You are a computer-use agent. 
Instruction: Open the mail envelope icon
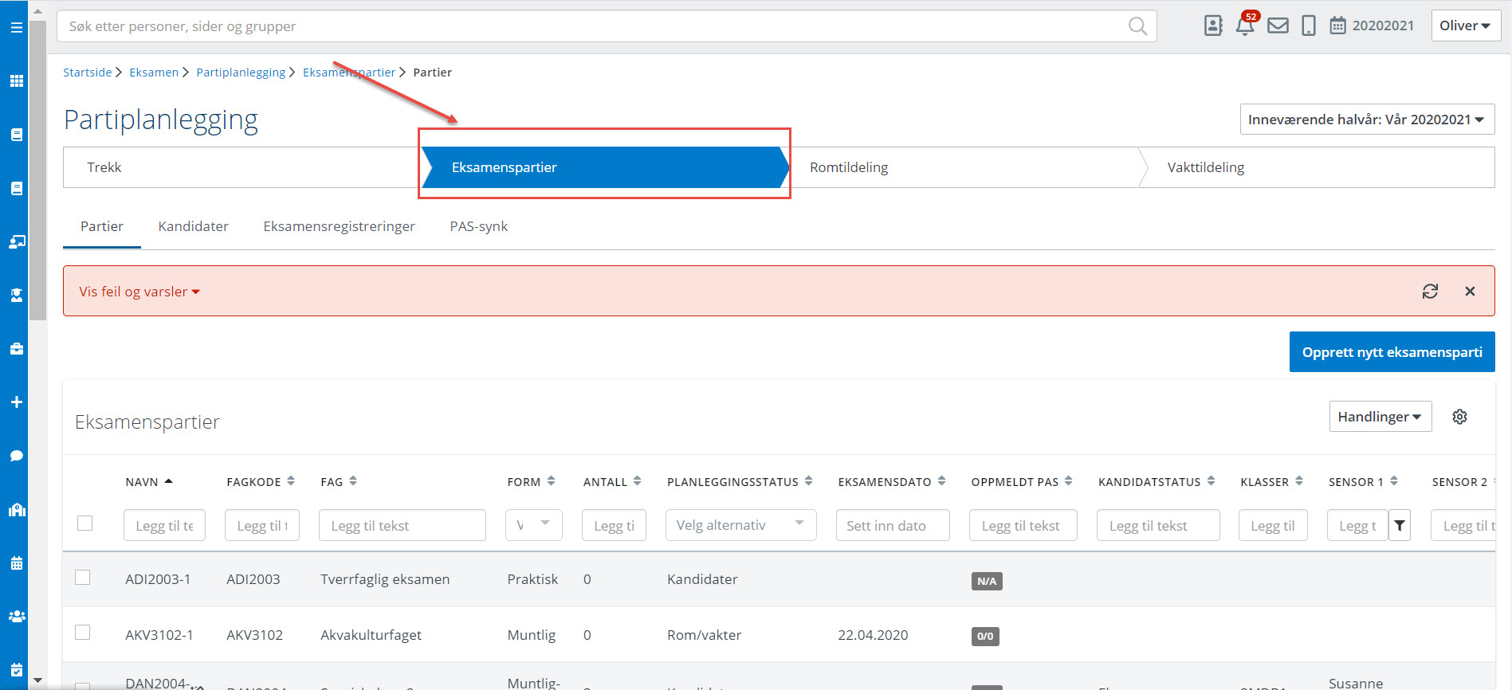(x=1278, y=25)
